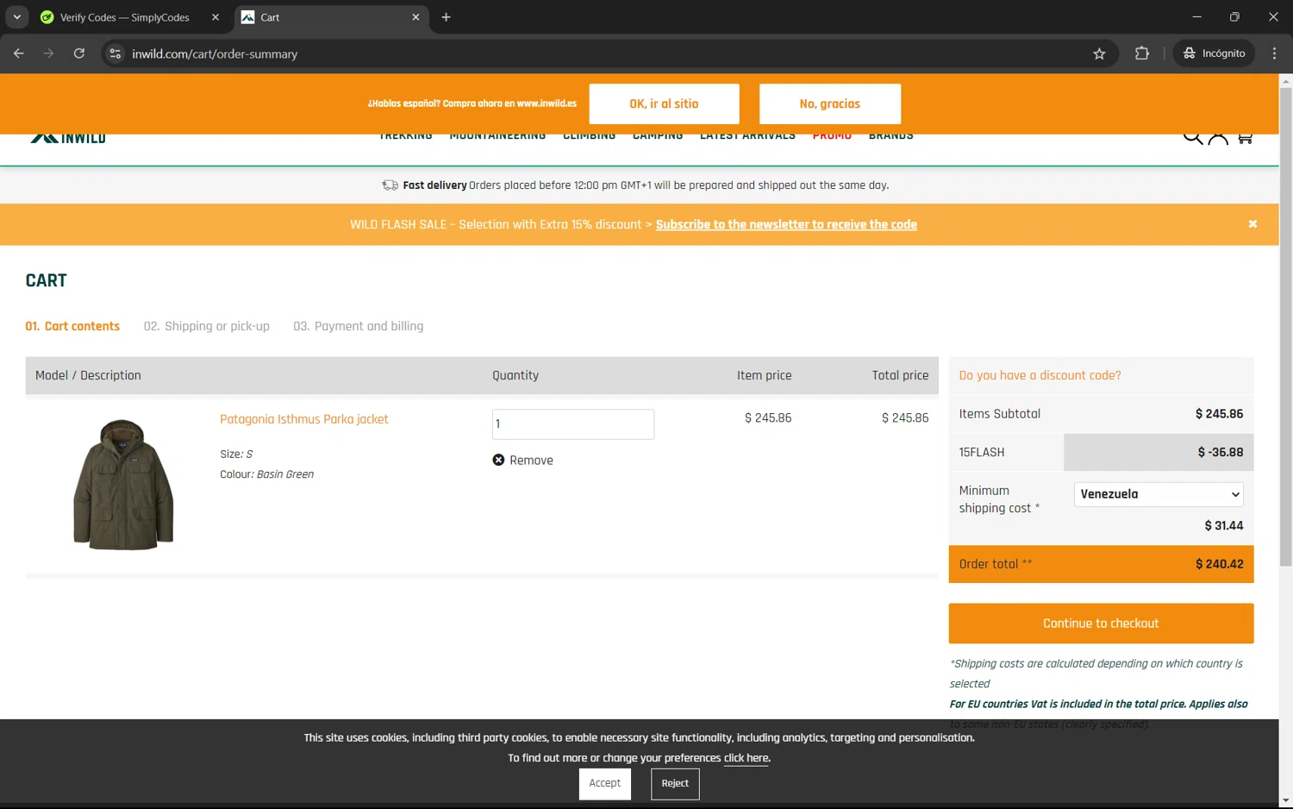The image size is (1293, 809).
Task: Open the Patagonia Isthmus Parka jacket link
Action: coord(304,419)
